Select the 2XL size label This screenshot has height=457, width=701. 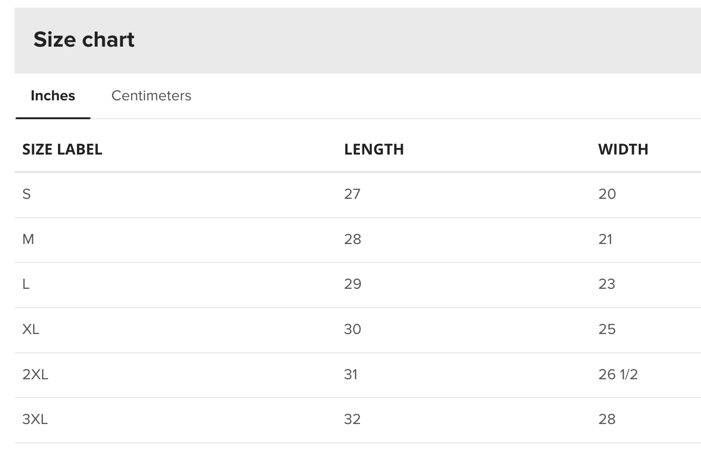(35, 375)
